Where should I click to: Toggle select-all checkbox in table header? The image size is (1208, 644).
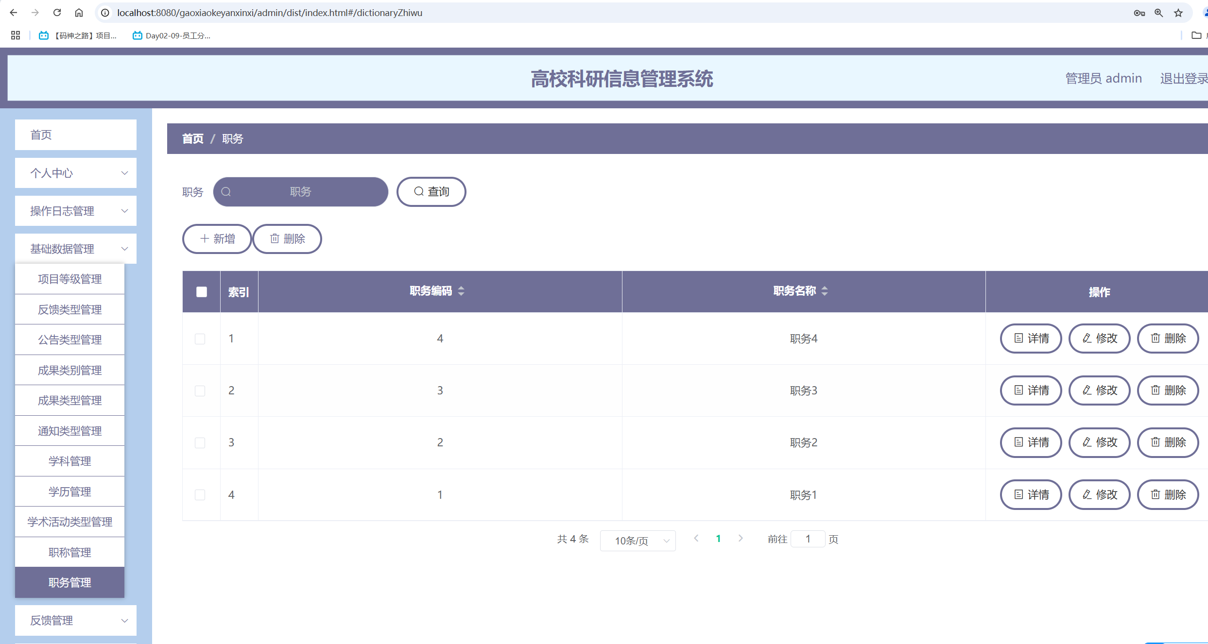point(202,292)
